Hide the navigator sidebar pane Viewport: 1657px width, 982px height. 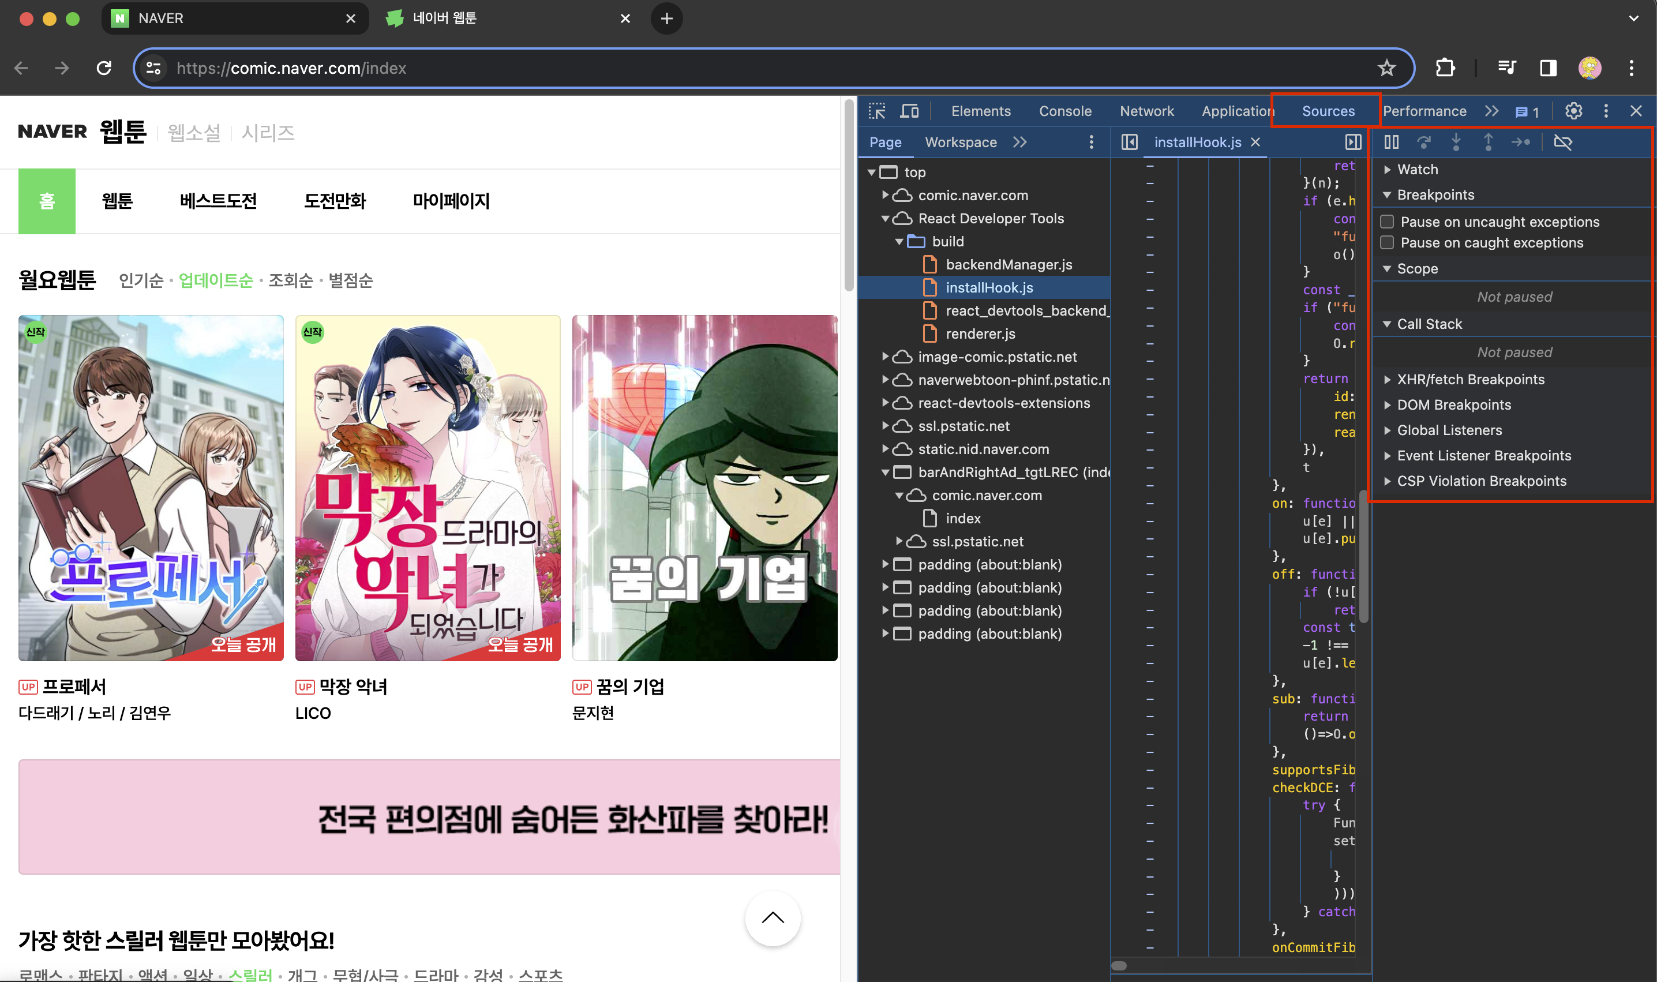(x=1130, y=143)
